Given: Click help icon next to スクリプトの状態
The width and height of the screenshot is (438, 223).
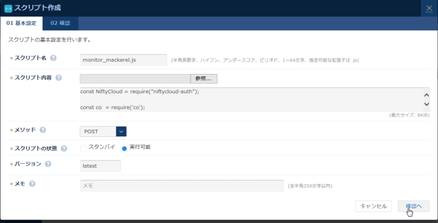Looking at the screenshot, I should coord(64,148).
